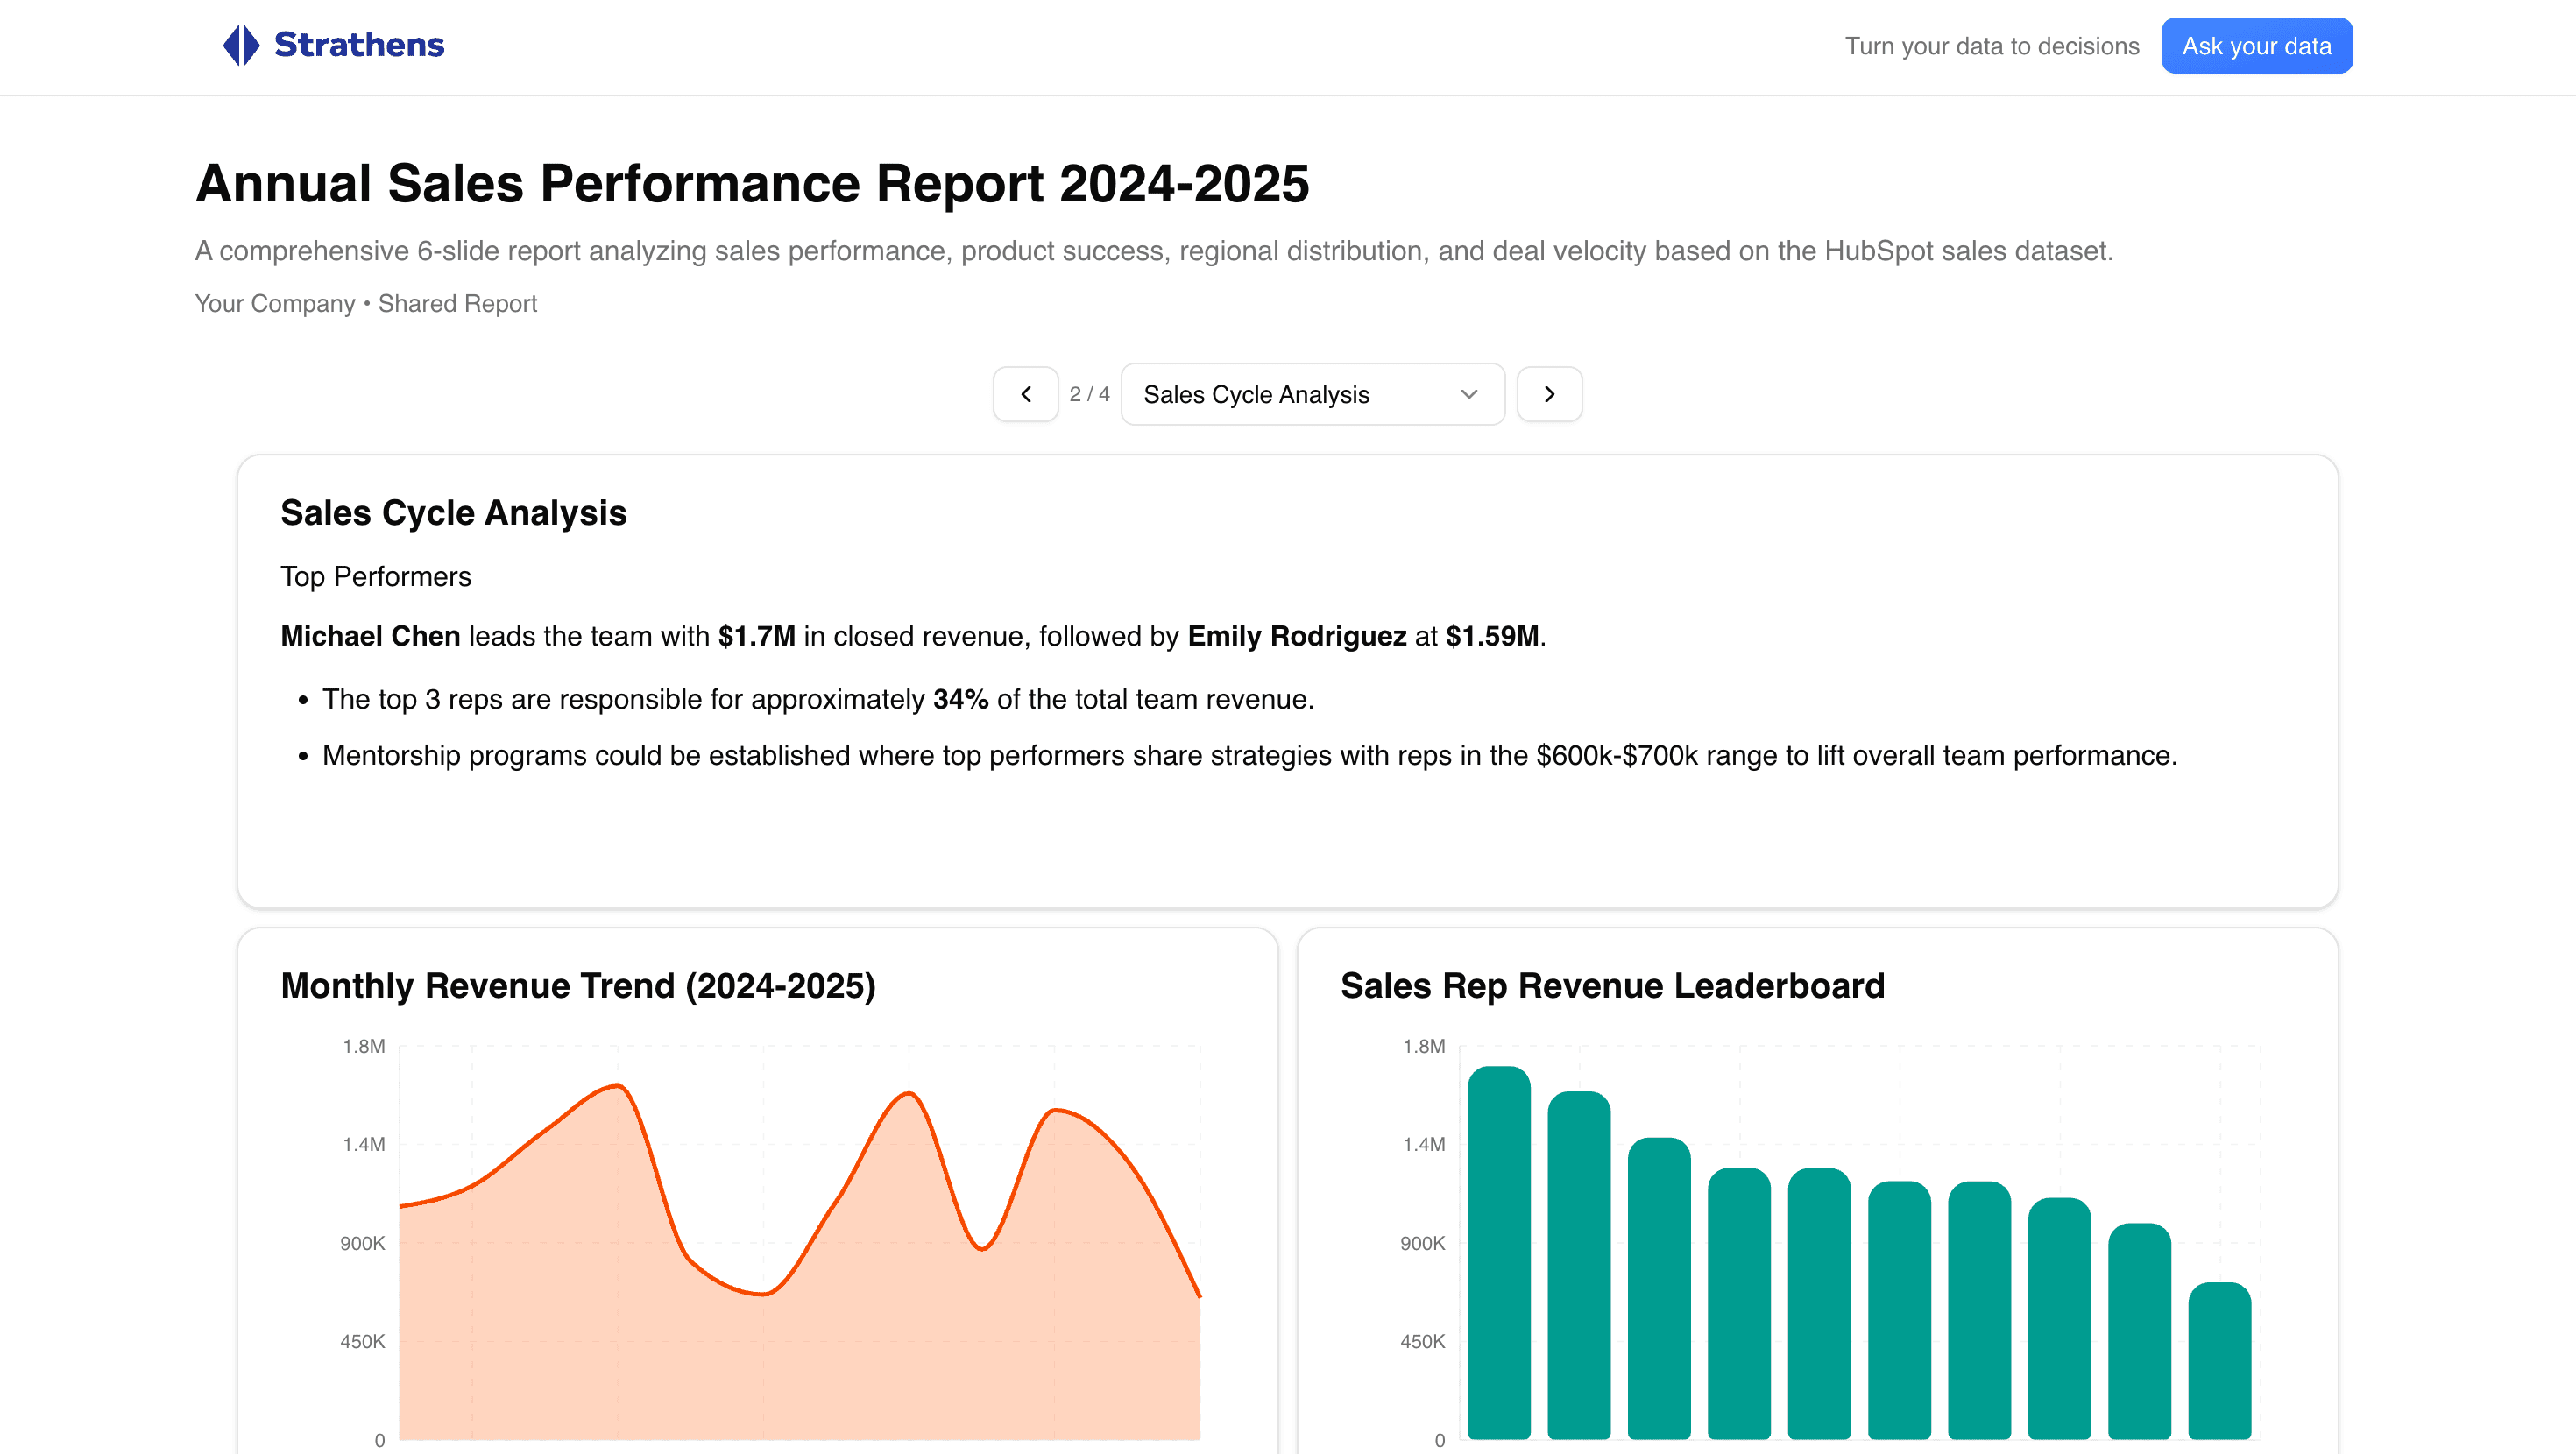Open Turn your data to decisions link

click(x=1991, y=46)
